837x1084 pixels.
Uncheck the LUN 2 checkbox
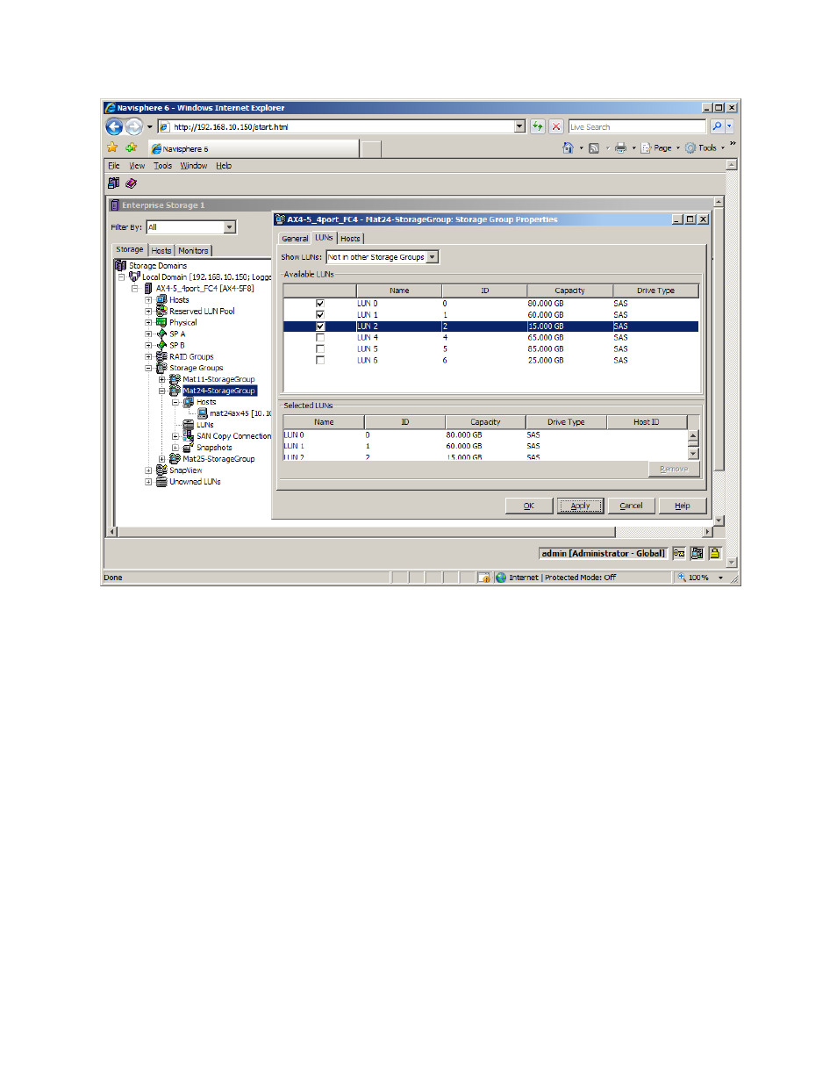point(320,326)
